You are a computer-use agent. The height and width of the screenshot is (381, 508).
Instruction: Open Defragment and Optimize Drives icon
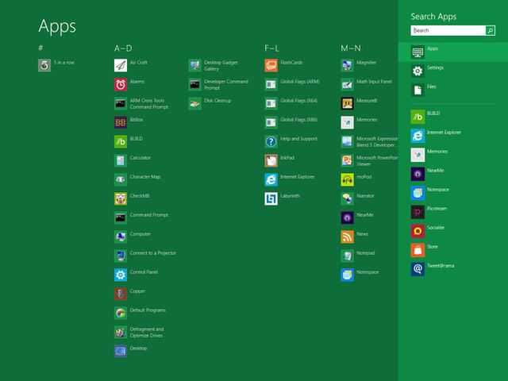click(121, 333)
